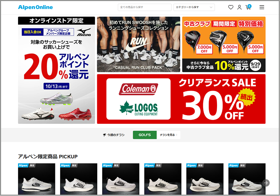280x196 pixels.
Task: Open the Mizuno 20% point return banner
Action: click(x=56, y=70)
